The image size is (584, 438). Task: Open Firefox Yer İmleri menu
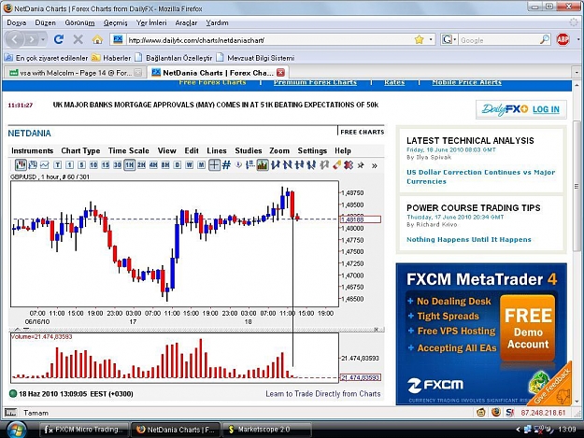coord(151,22)
